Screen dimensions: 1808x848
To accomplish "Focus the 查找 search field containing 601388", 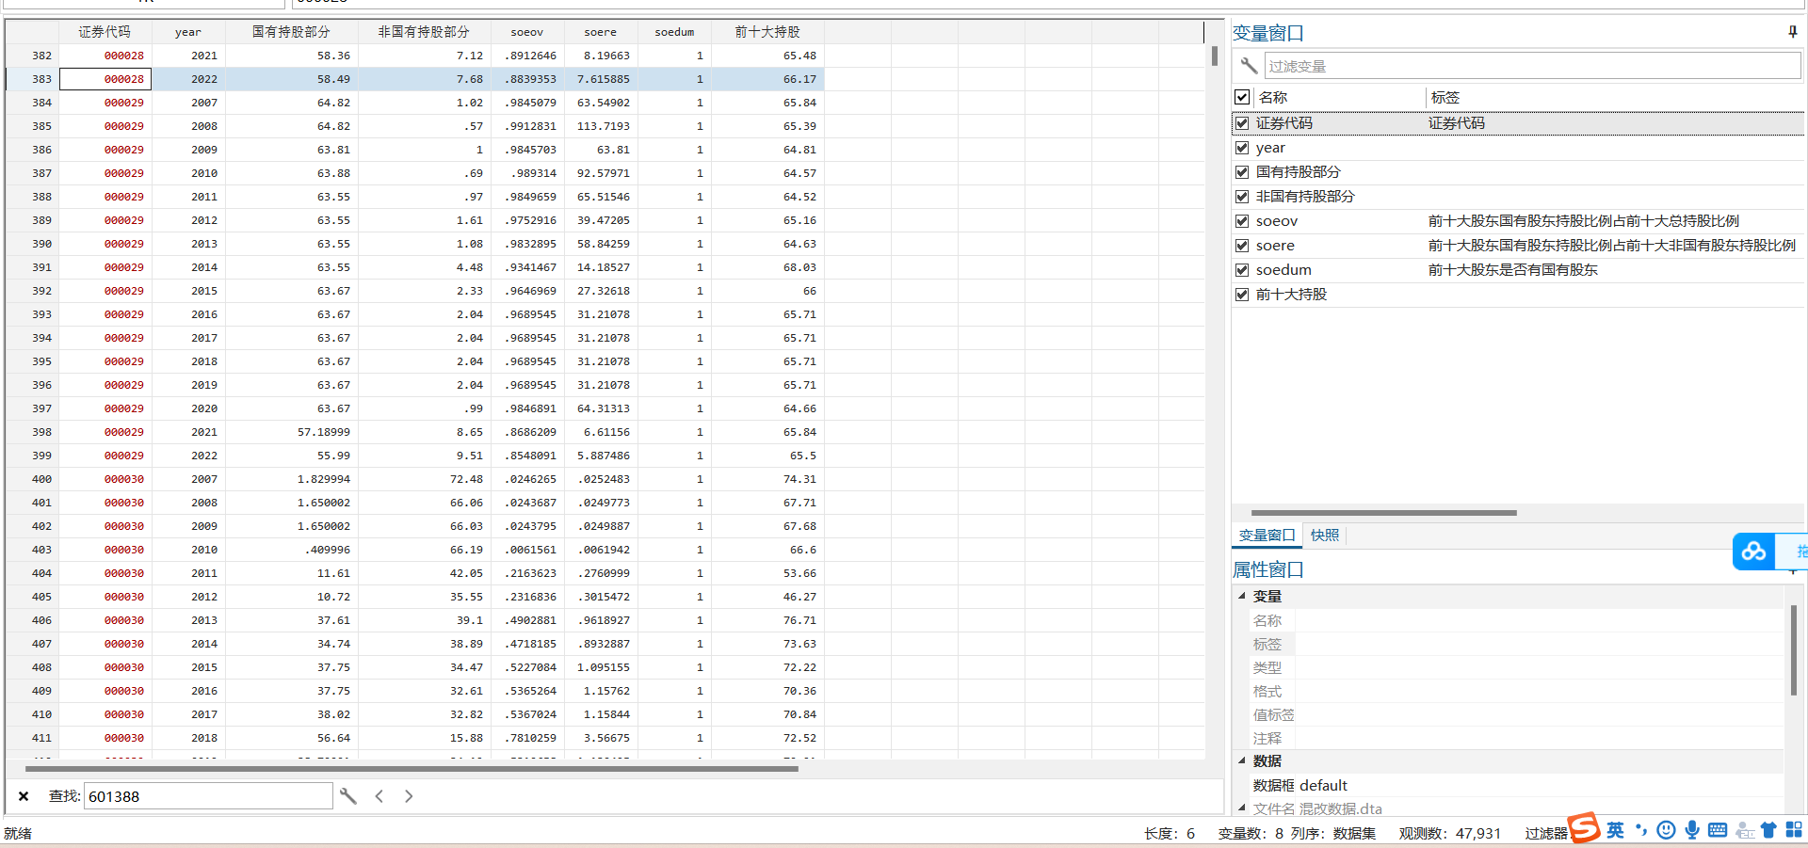I will 208,796.
